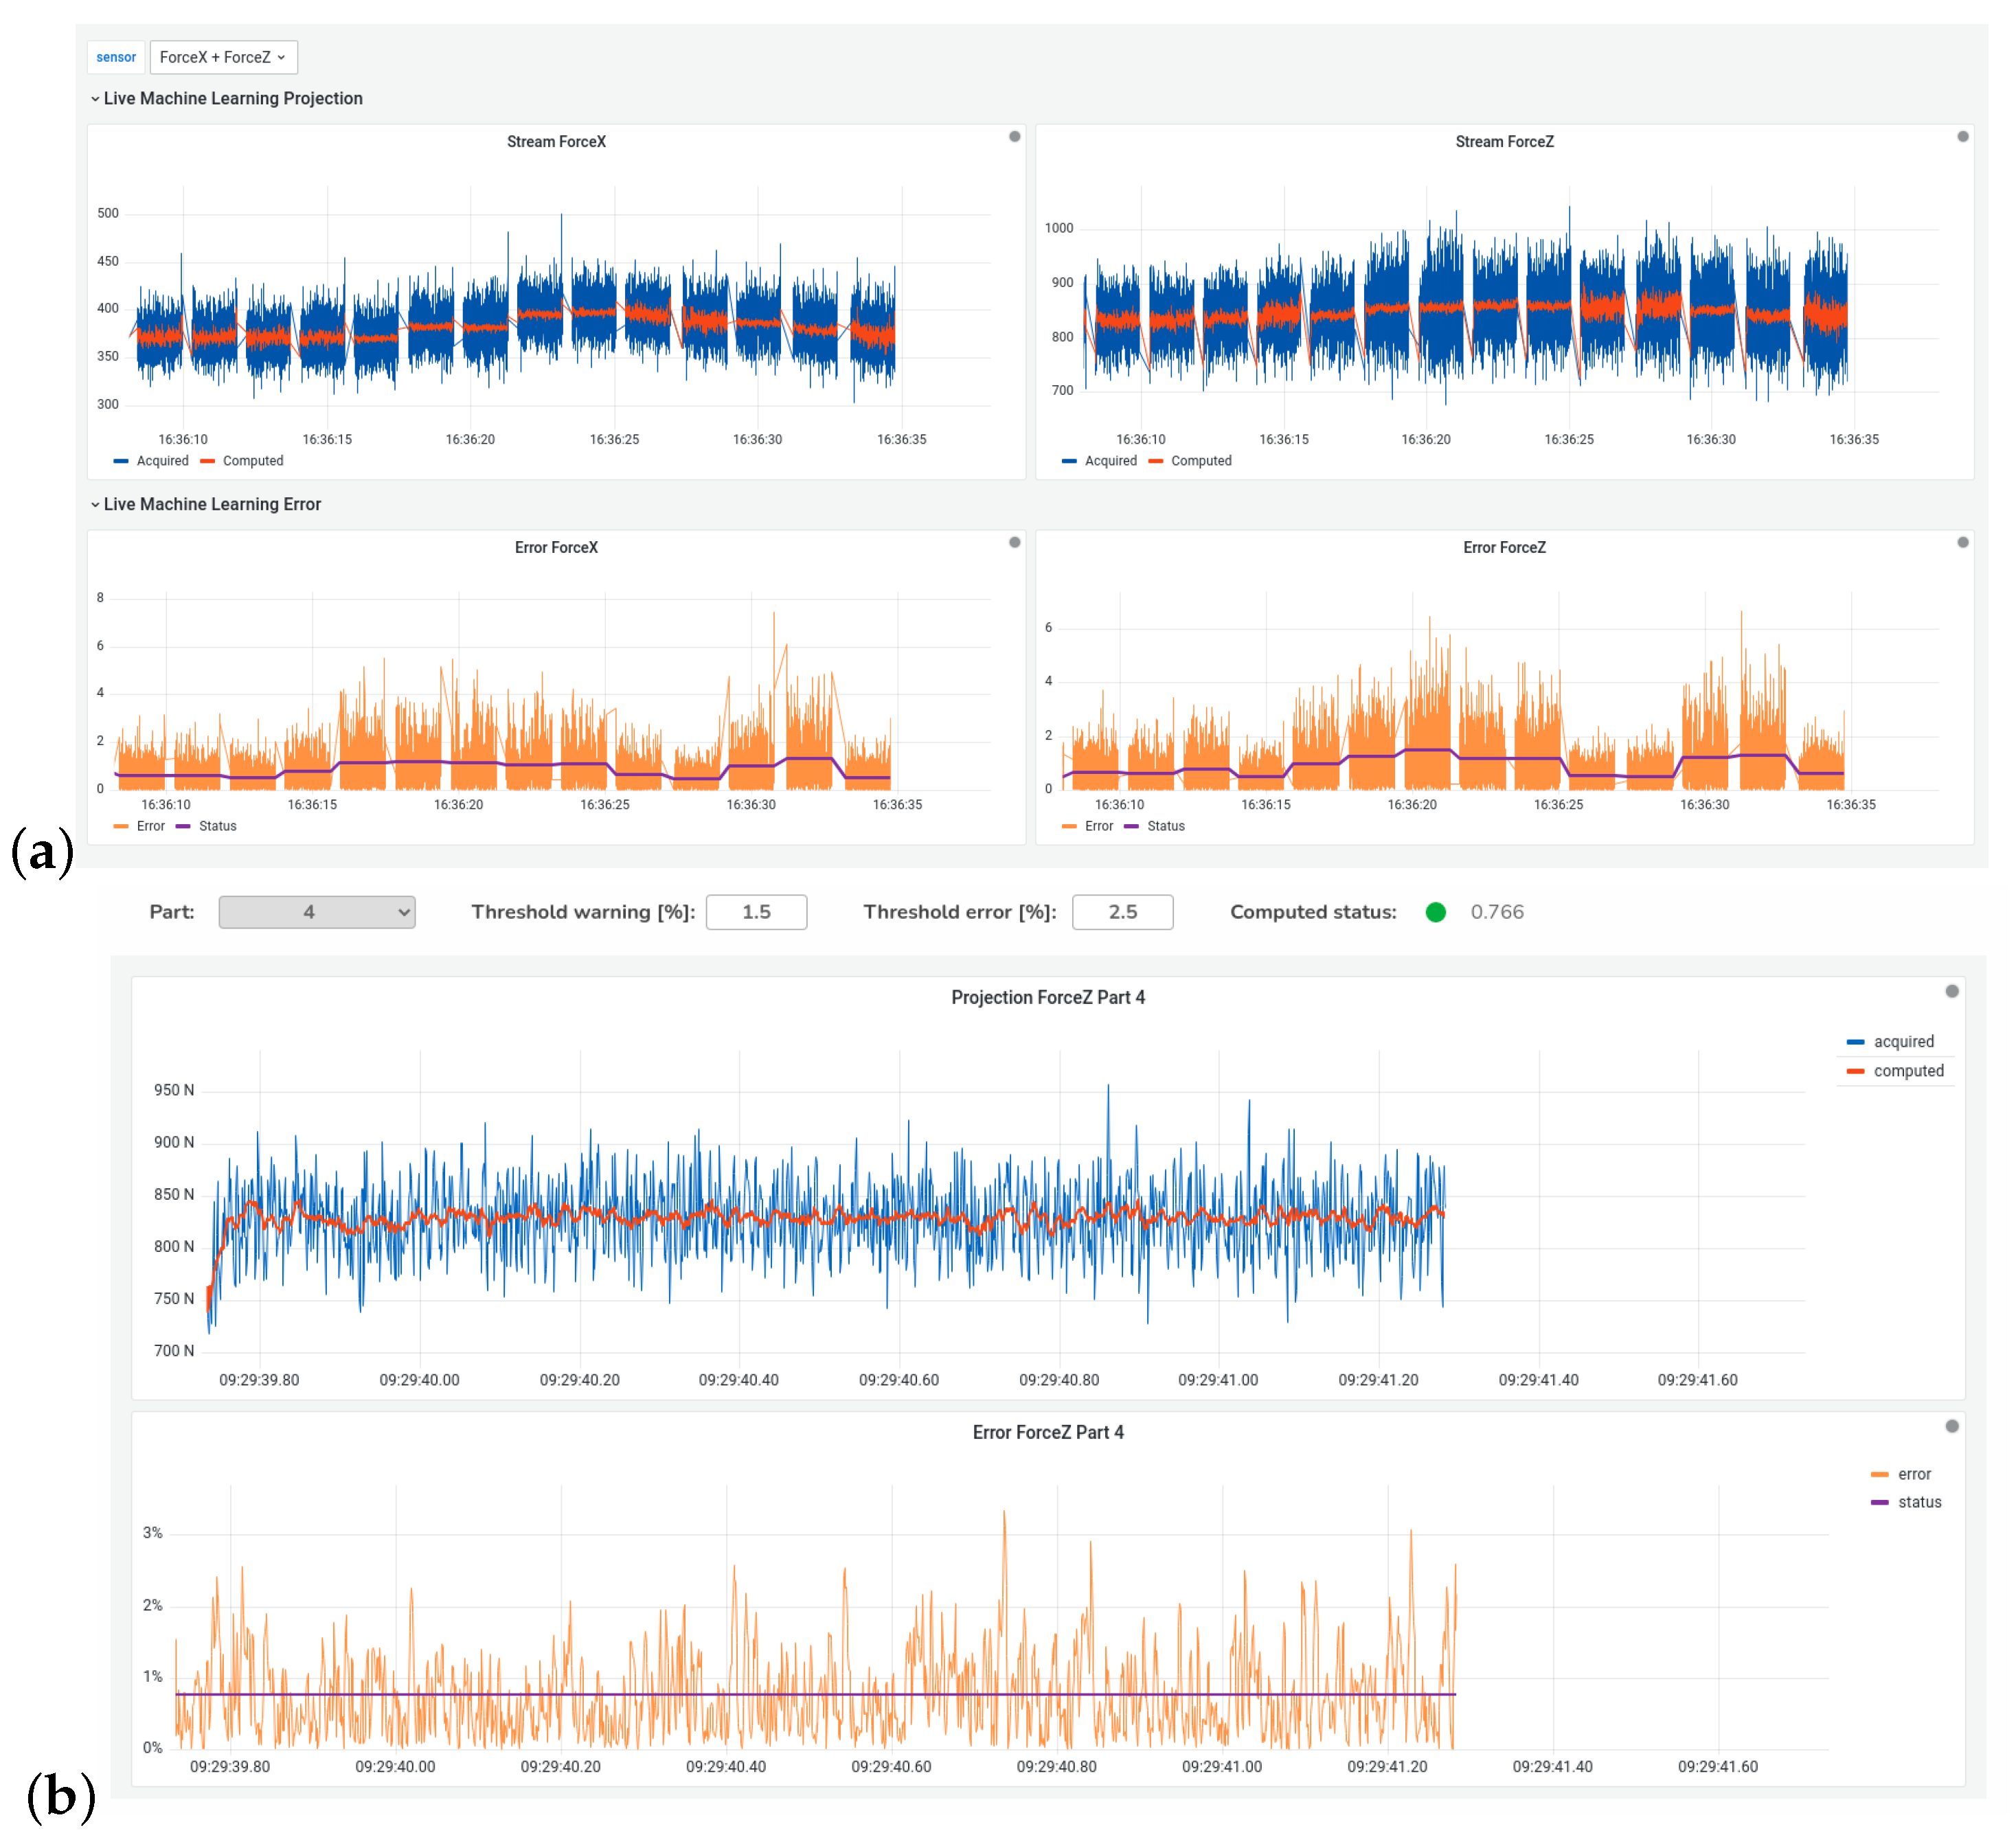Click the Threshold warning input field
2016x1846 pixels.
pyautogui.click(x=756, y=912)
